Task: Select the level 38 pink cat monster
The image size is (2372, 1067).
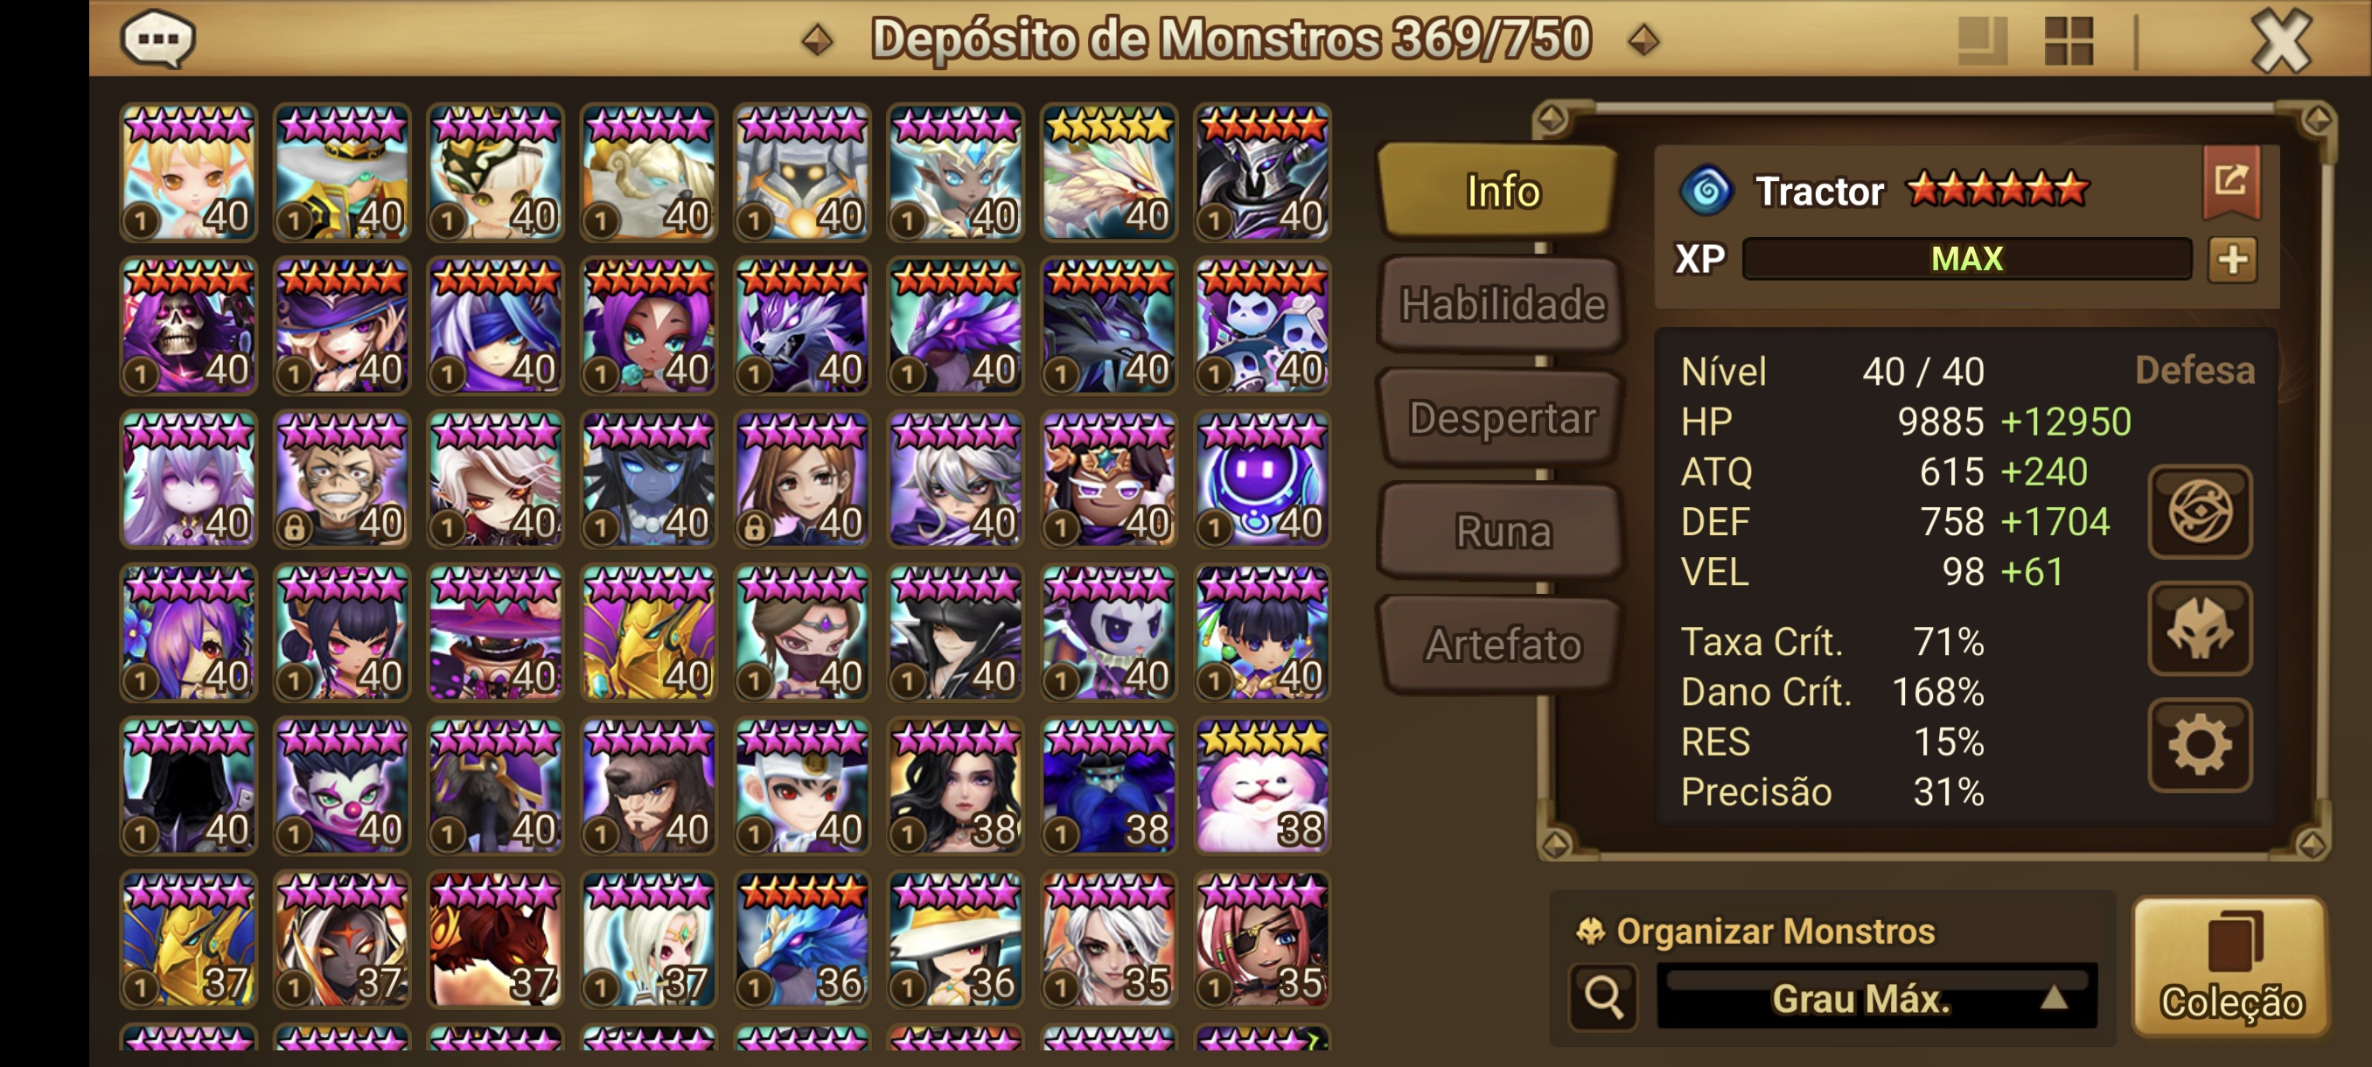Action: (1261, 786)
